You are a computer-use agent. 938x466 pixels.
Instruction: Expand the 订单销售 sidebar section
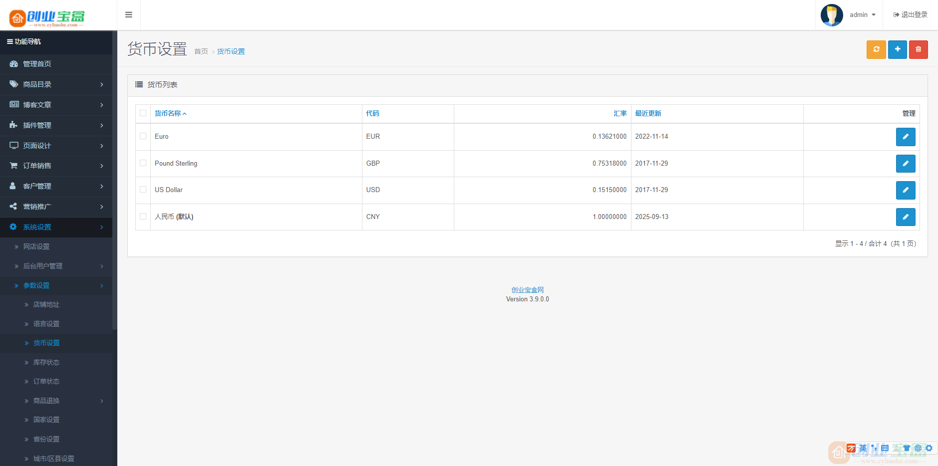pyautogui.click(x=56, y=166)
